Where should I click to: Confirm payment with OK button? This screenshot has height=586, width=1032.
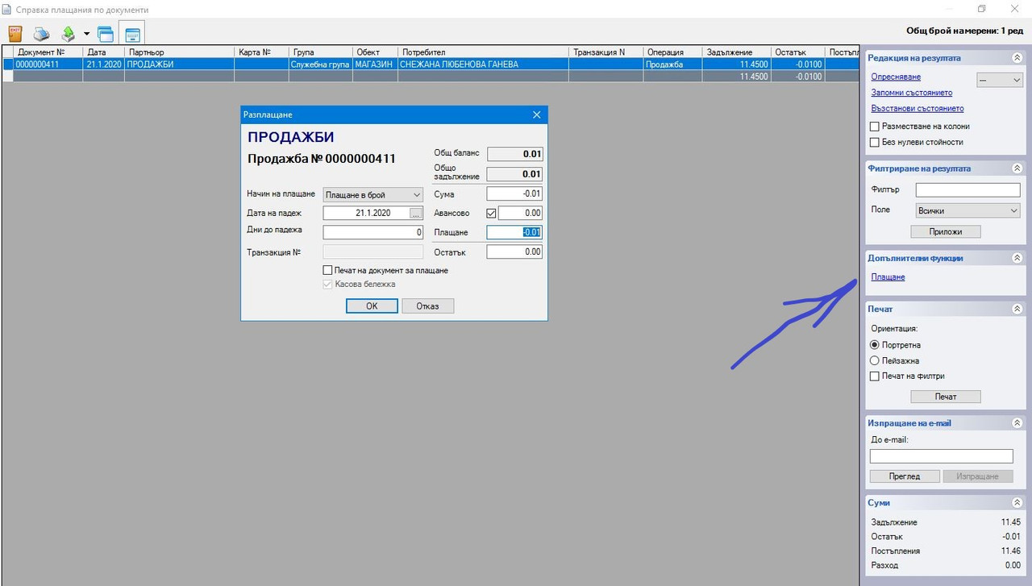click(x=372, y=306)
